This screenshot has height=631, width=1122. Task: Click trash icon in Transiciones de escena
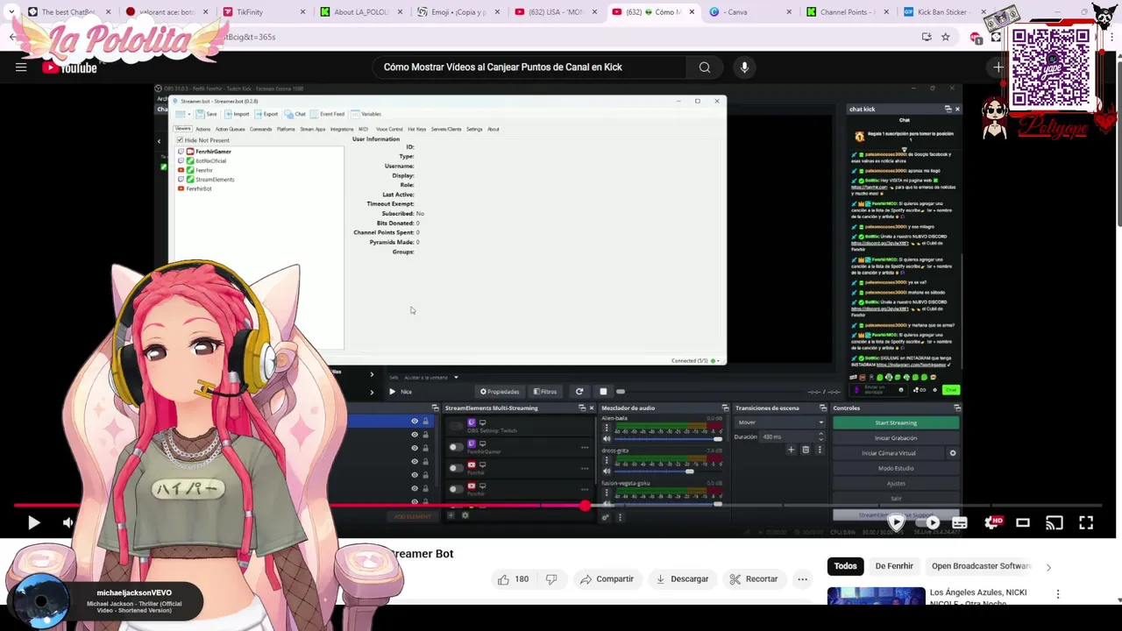coord(806,450)
